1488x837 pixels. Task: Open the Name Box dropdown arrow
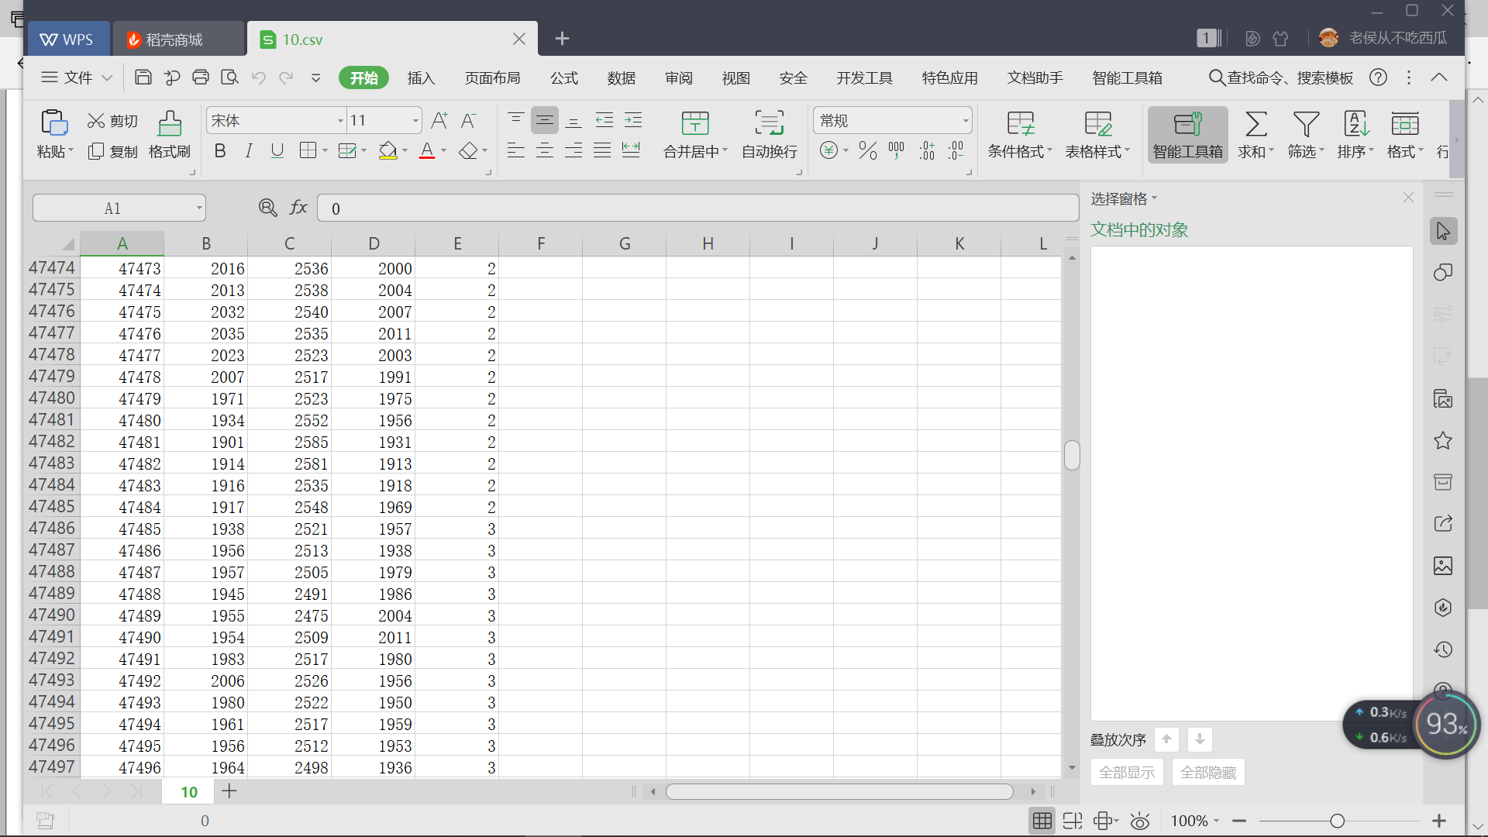tap(199, 208)
